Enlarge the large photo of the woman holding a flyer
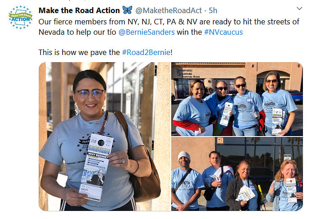The width and height of the screenshot is (311, 219). pos(105,137)
